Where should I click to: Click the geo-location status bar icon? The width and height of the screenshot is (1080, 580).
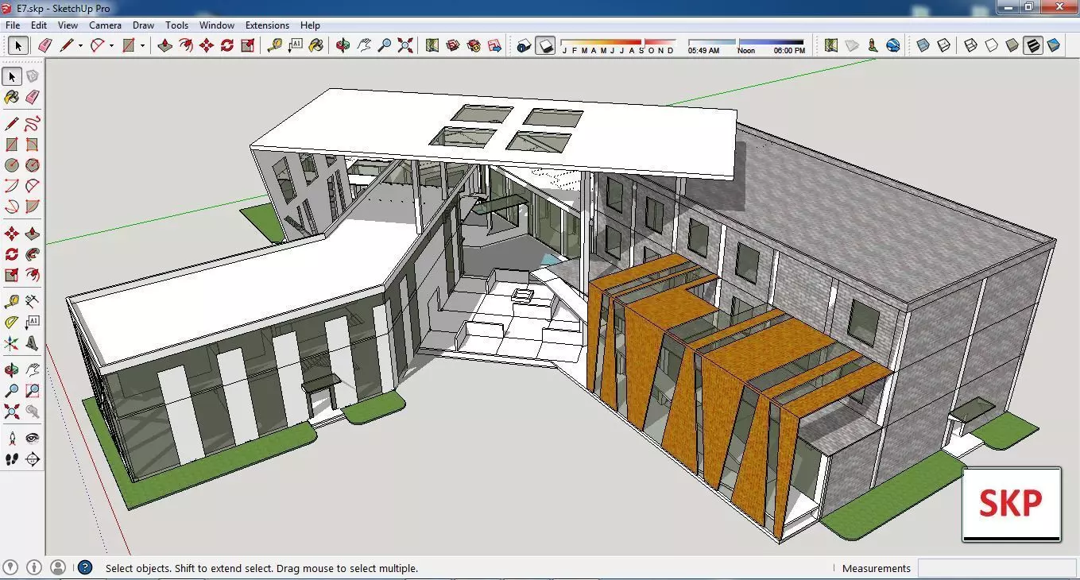pyautogui.click(x=11, y=567)
